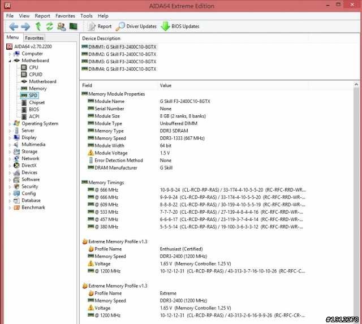The image size is (362, 324).
Task: Expand the Display tree node
Action: 10,138
